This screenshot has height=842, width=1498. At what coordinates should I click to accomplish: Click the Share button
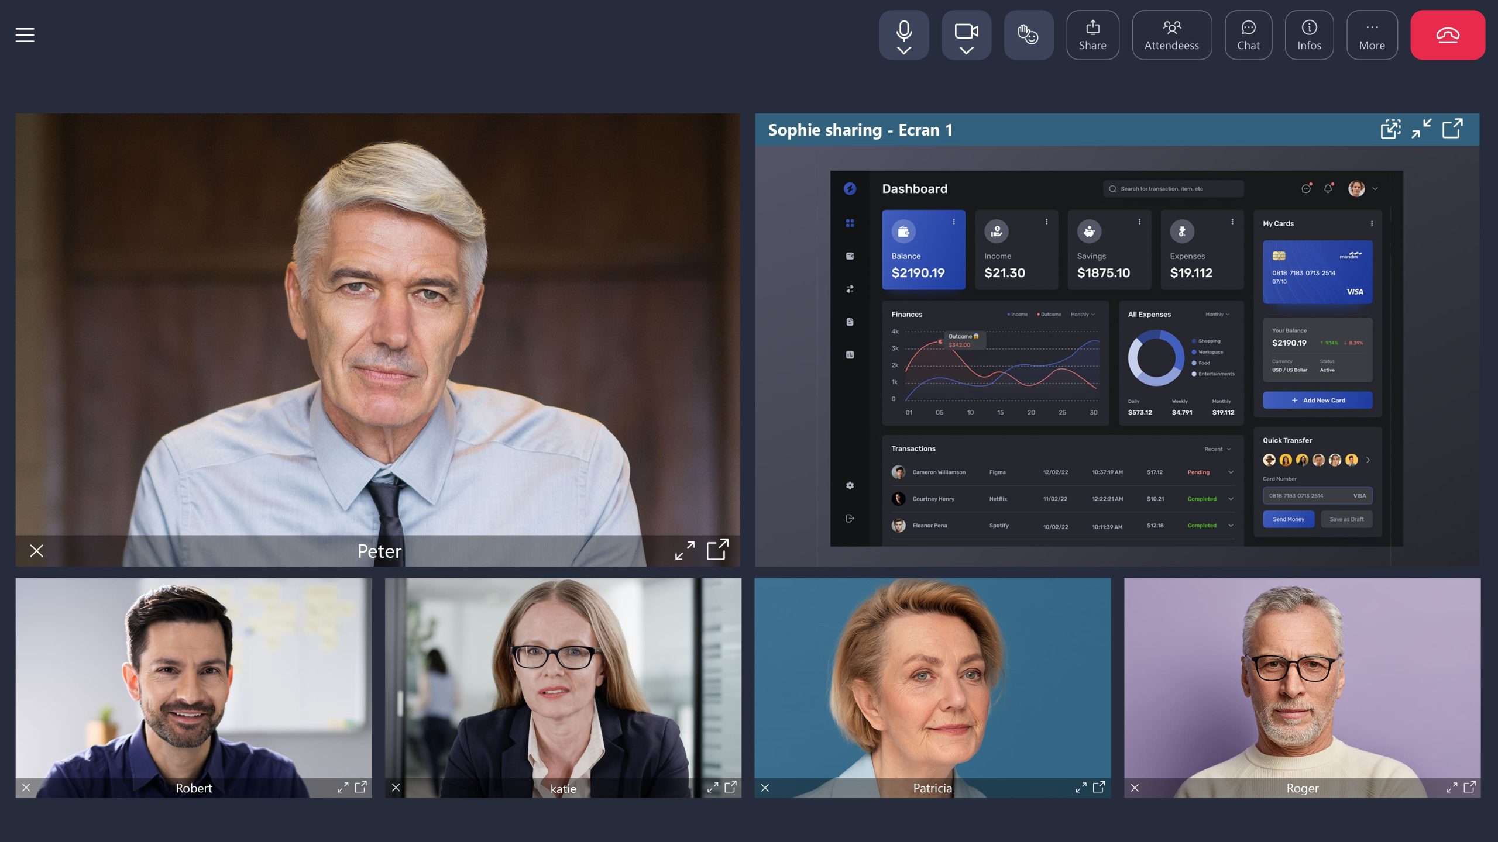pos(1092,35)
